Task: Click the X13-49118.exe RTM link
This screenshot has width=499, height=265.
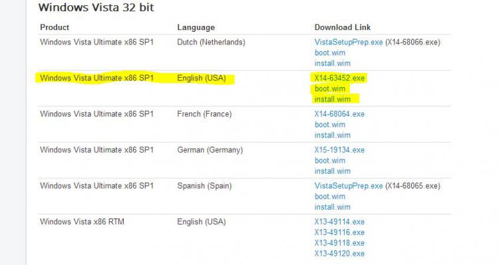Action: (339, 243)
